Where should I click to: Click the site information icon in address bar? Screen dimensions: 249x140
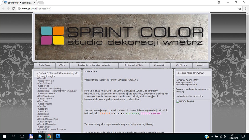pos(19,9)
